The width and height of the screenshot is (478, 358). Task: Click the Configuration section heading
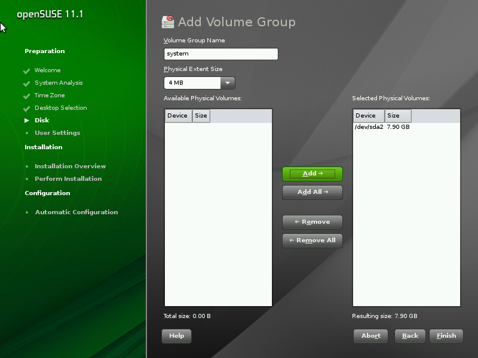pos(47,193)
